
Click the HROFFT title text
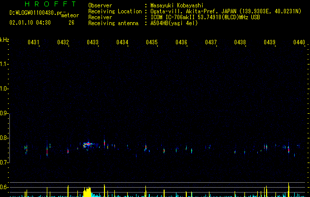point(51,4)
